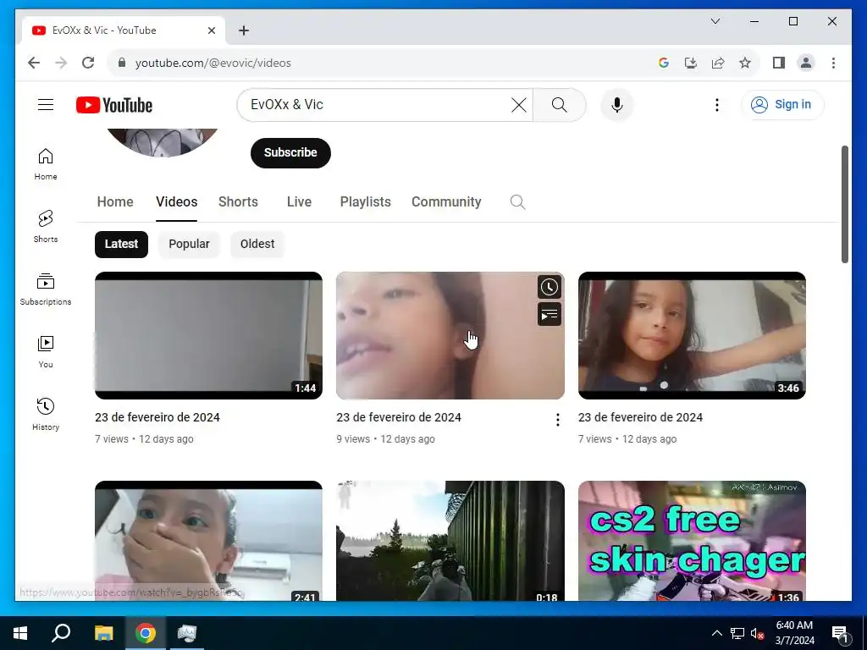Toggle Chrome side panel
867x650 pixels.
pyautogui.click(x=779, y=63)
